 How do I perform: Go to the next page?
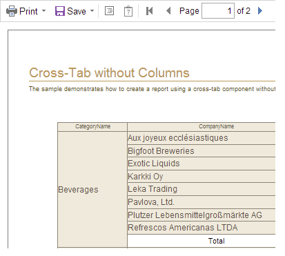coord(260,10)
